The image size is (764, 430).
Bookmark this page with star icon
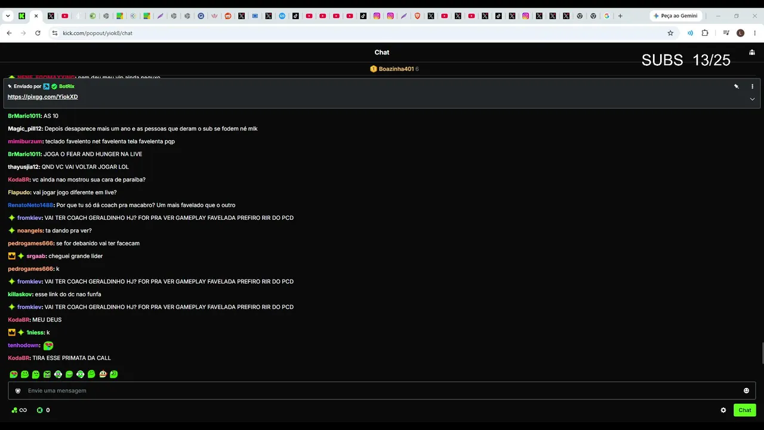[670, 33]
